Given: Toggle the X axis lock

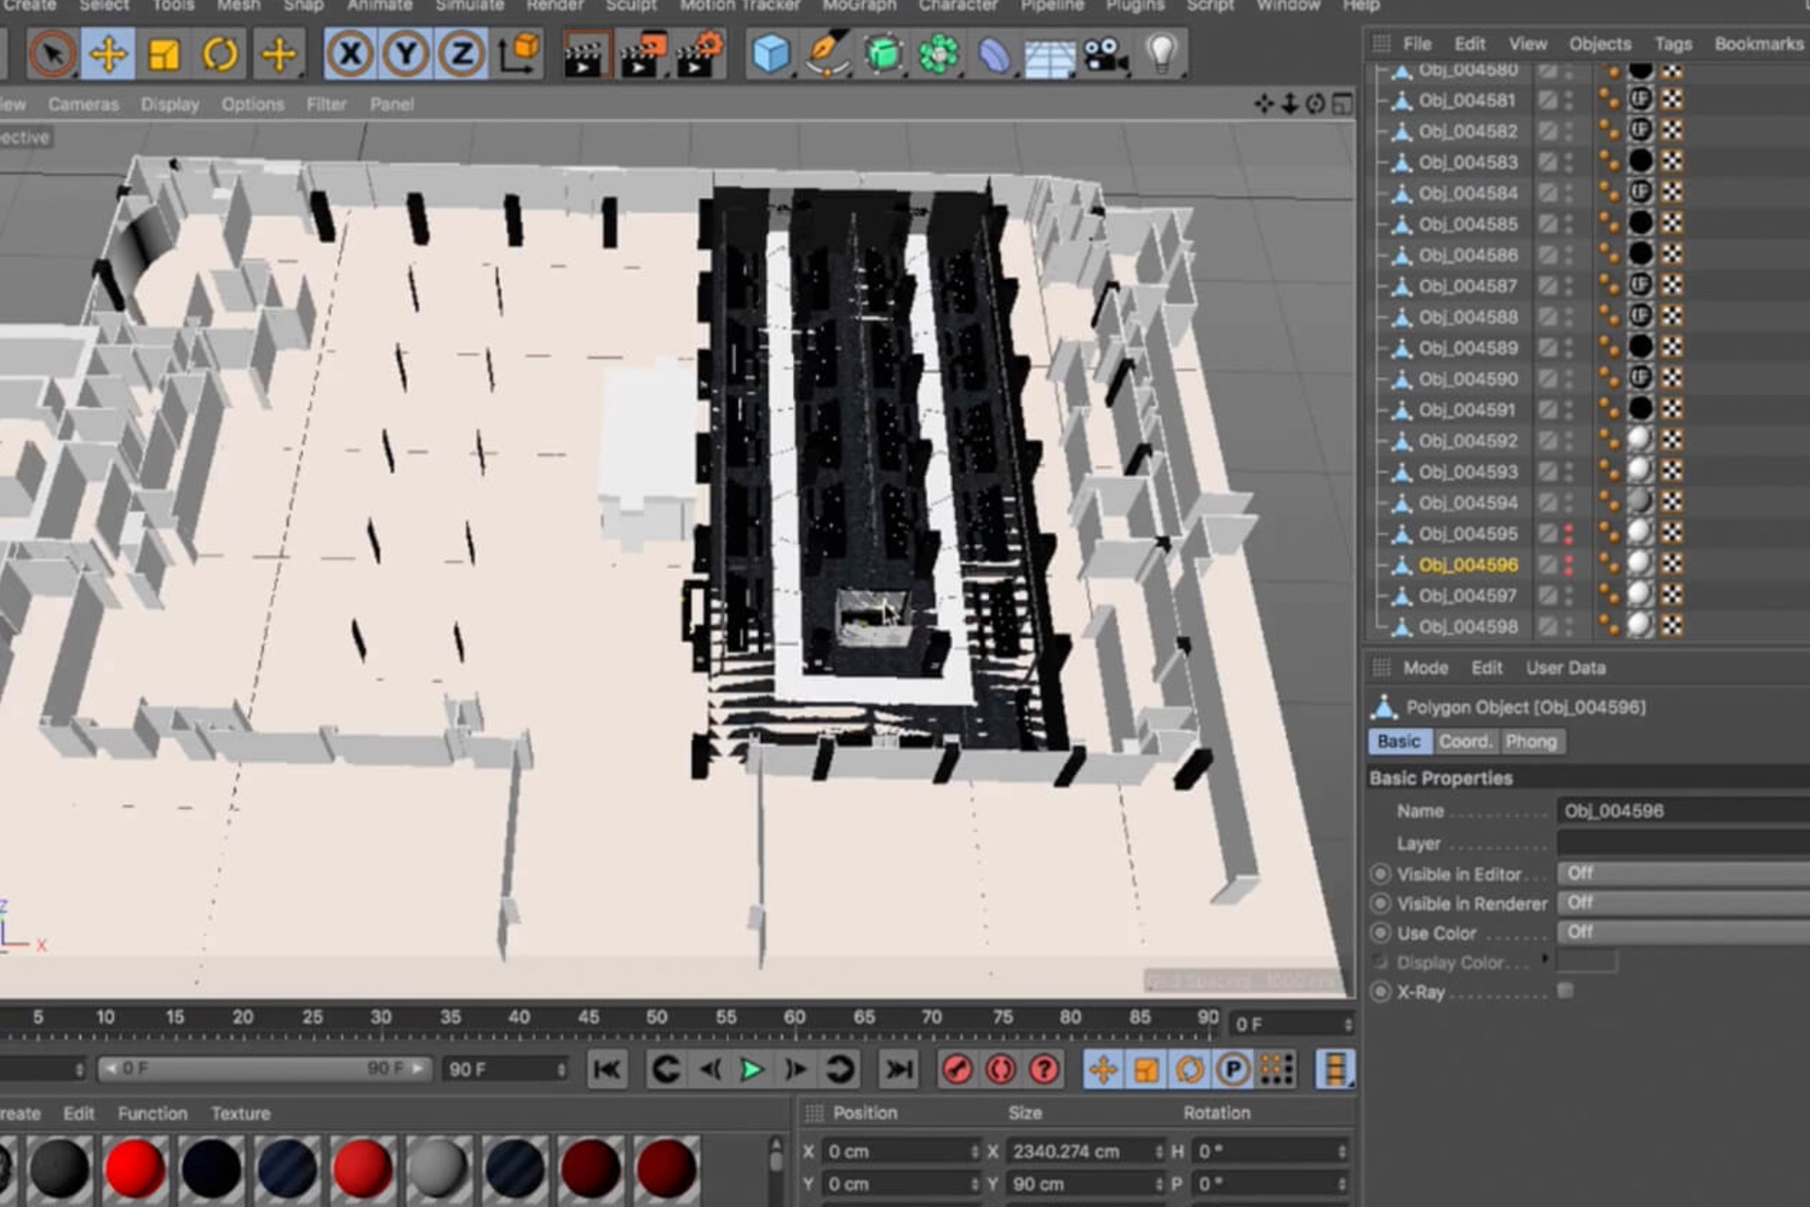Looking at the screenshot, I should point(350,54).
